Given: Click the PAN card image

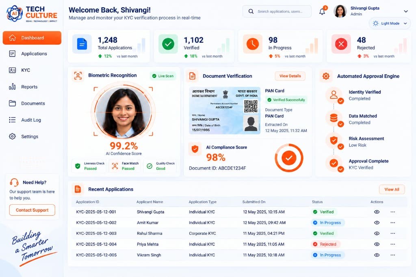Looking at the screenshot, I should coord(225,110).
